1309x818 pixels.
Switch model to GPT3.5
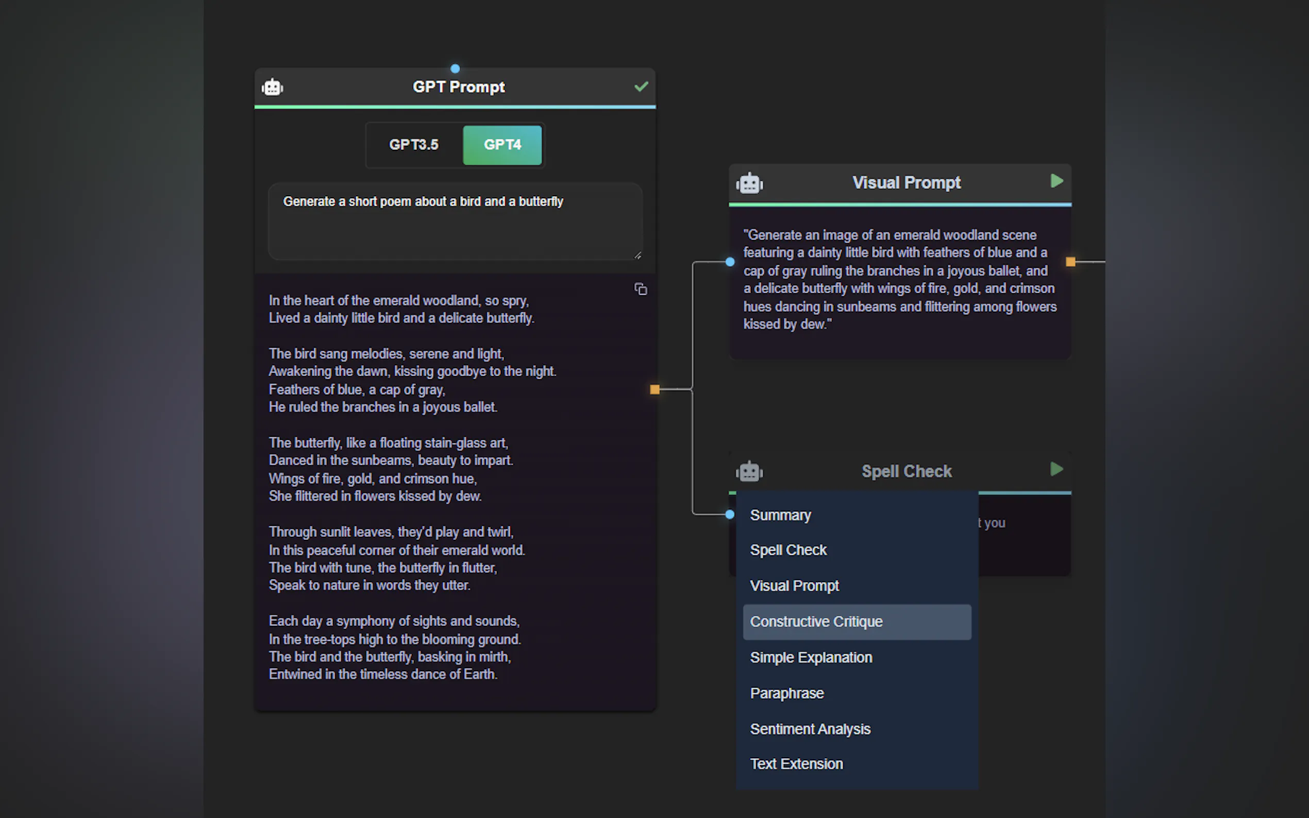(x=414, y=145)
